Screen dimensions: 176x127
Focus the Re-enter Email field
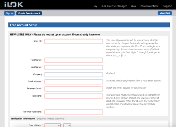pyautogui.click(x=74, y=89)
